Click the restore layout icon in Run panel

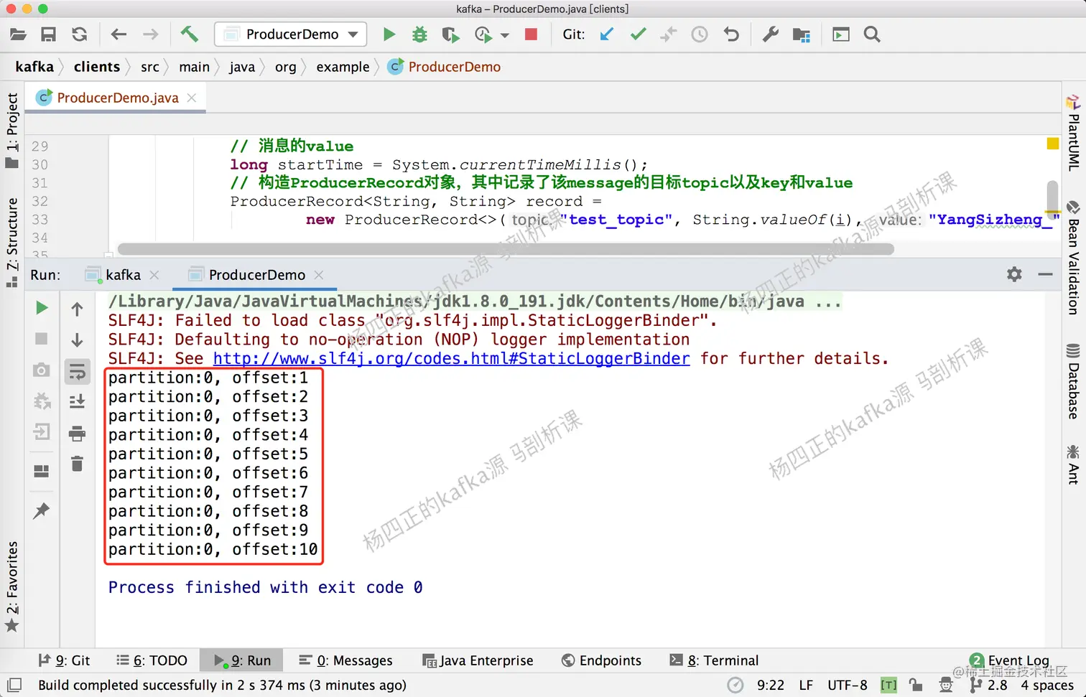(42, 471)
